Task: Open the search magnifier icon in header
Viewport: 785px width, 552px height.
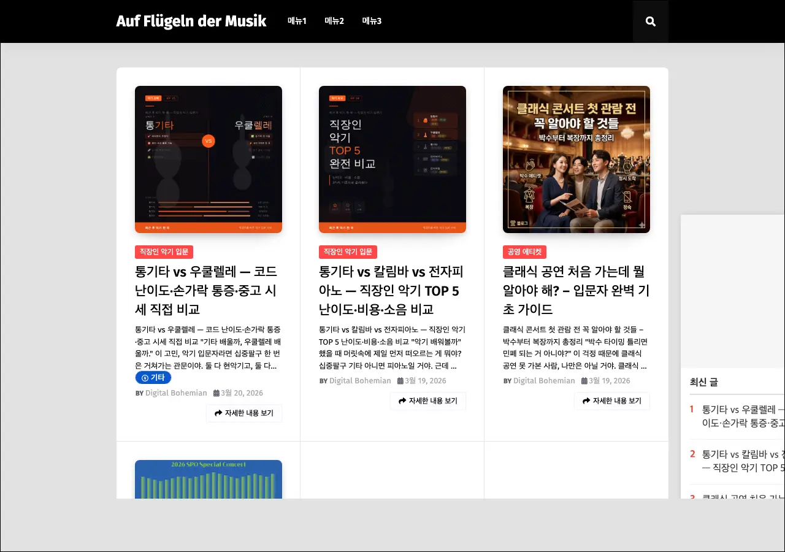Action: coord(651,21)
